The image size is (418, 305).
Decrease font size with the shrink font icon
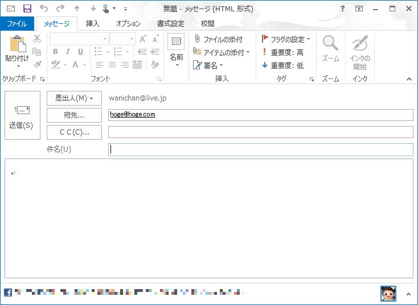pyautogui.click(x=155, y=39)
